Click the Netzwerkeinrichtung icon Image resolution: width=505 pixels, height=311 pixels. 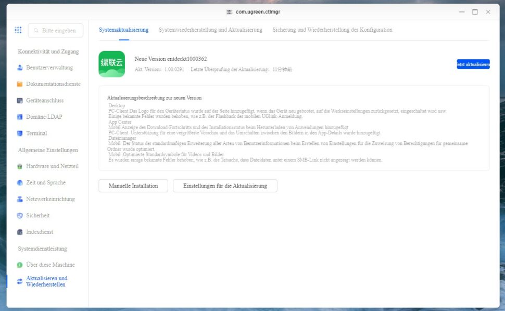(20, 199)
